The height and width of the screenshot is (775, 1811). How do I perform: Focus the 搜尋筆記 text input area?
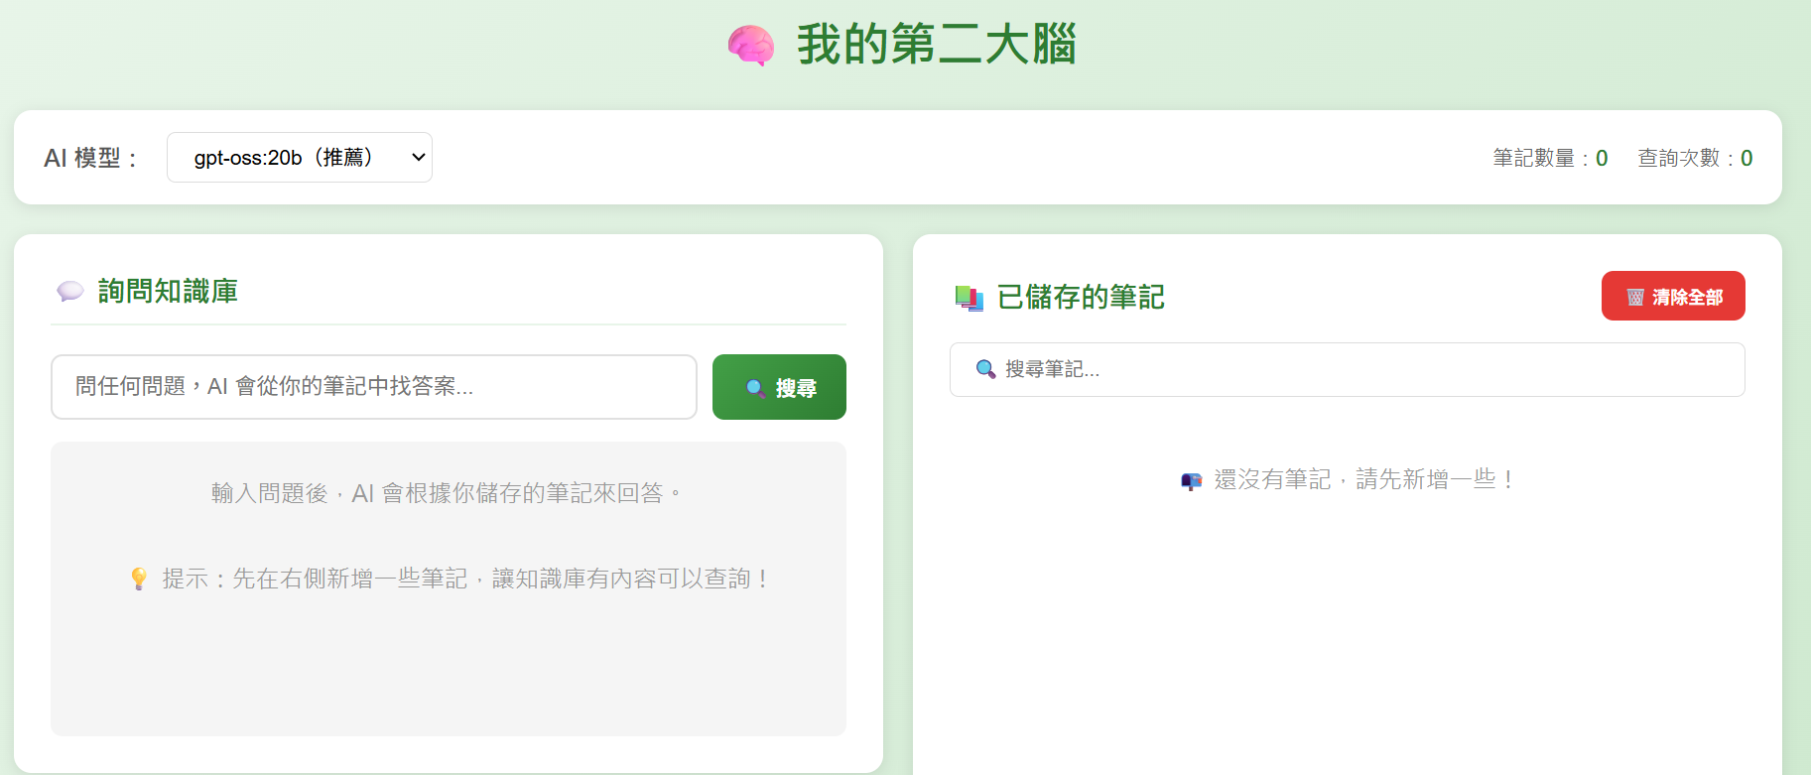pyautogui.click(x=1369, y=370)
